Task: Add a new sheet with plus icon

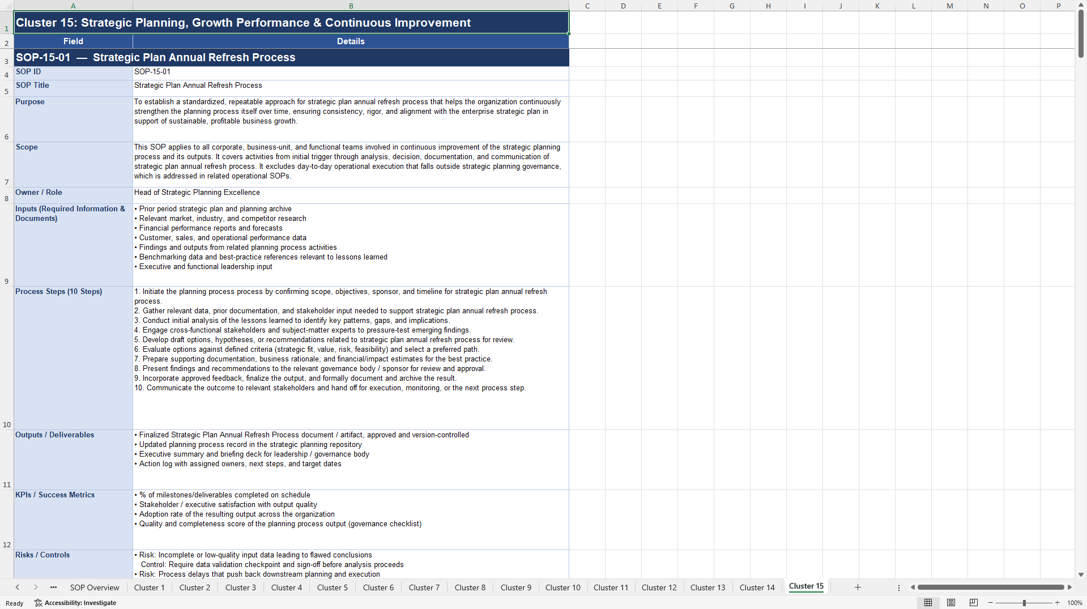Action: coord(858,587)
